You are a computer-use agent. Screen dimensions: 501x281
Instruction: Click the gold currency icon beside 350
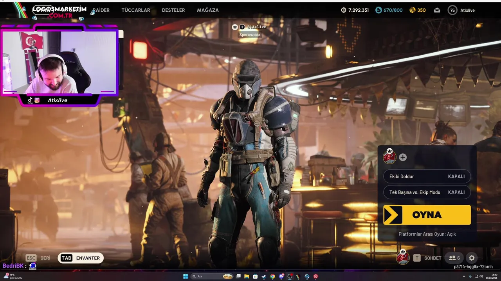pyautogui.click(x=412, y=10)
